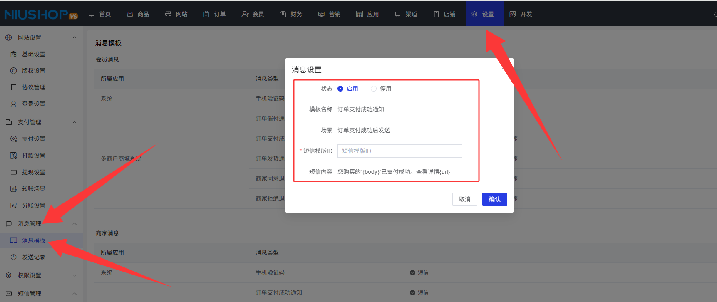Click the 登录设置 user icon
This screenshot has height=302, width=717.
pos(13,104)
